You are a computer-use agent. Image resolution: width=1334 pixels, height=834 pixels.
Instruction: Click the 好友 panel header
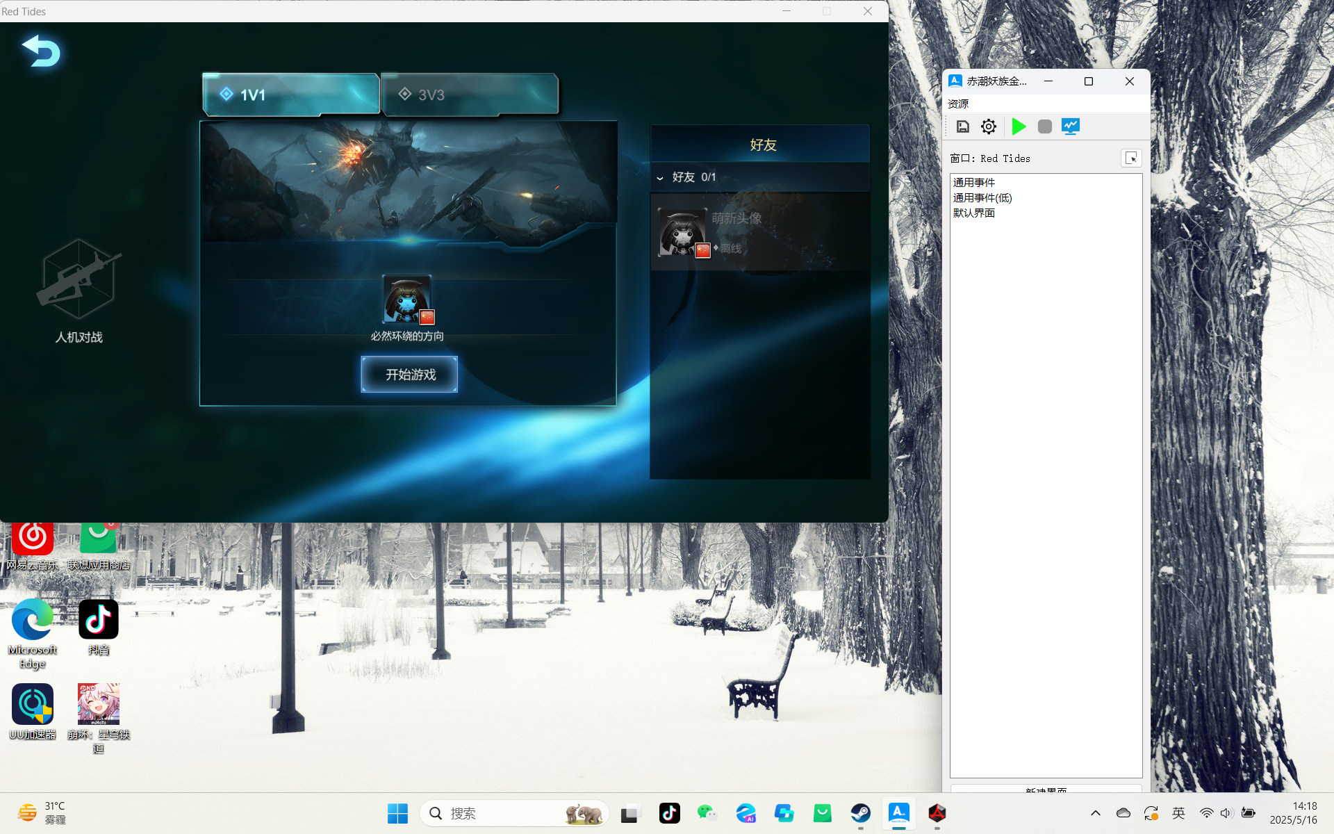click(x=760, y=145)
